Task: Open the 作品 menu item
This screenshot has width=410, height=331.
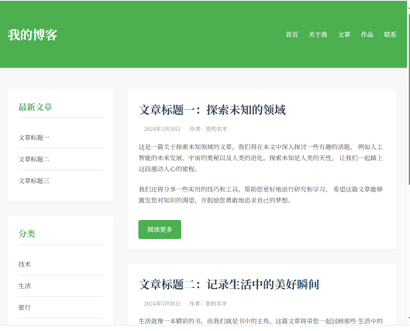Action: point(367,34)
